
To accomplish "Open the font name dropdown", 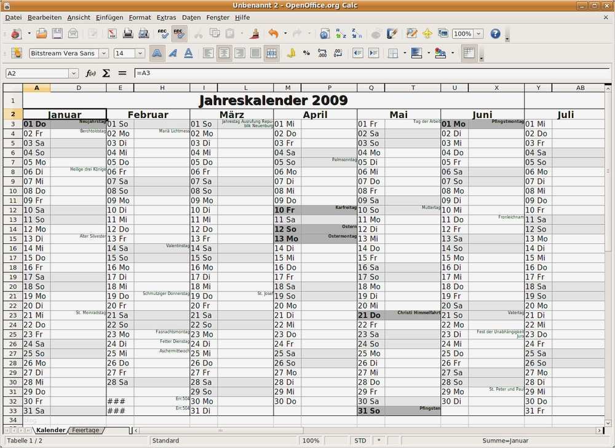I will (103, 53).
